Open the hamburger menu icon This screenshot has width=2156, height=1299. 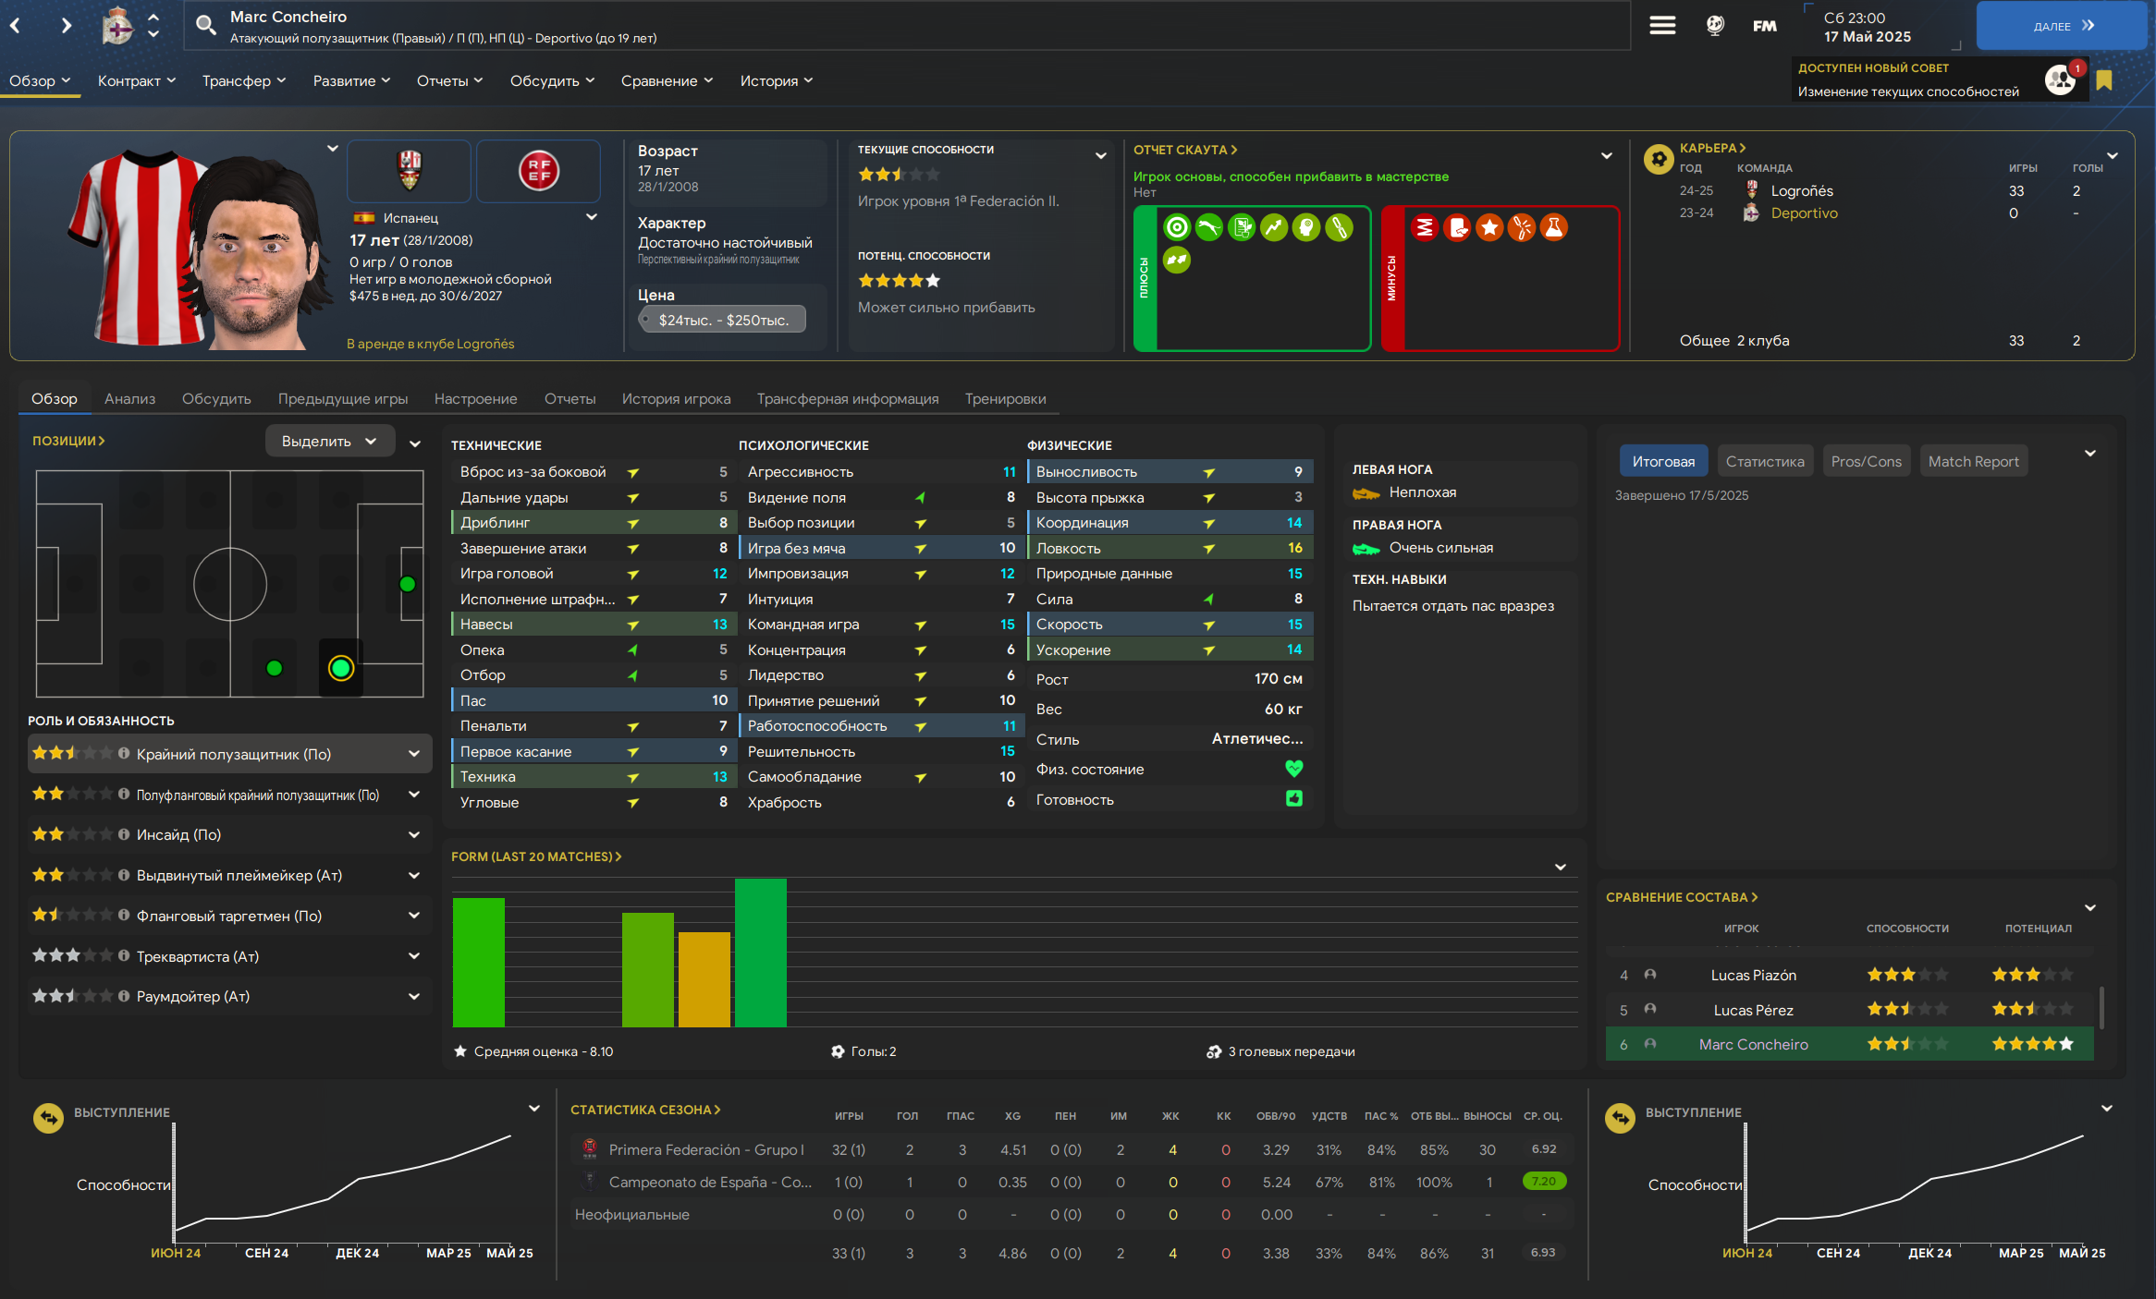pyautogui.click(x=1662, y=26)
